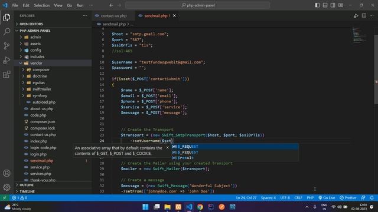Open the Run and Debug view
The image size is (378, 212).
coord(6,60)
